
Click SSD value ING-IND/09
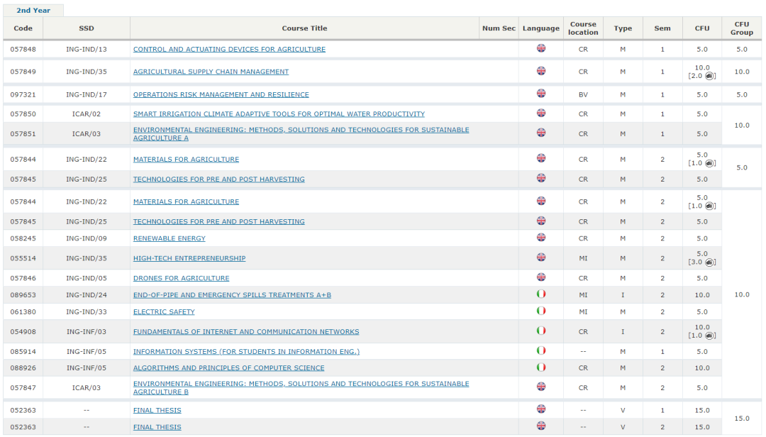(87, 238)
